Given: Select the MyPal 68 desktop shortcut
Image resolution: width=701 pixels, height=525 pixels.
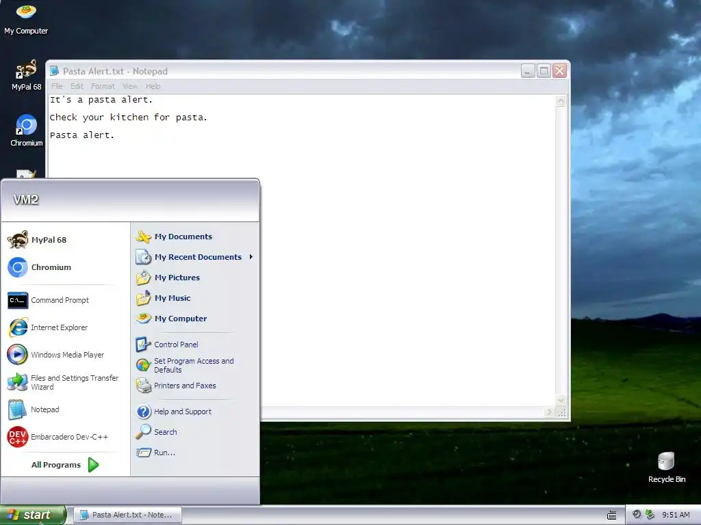Looking at the screenshot, I should [26, 75].
